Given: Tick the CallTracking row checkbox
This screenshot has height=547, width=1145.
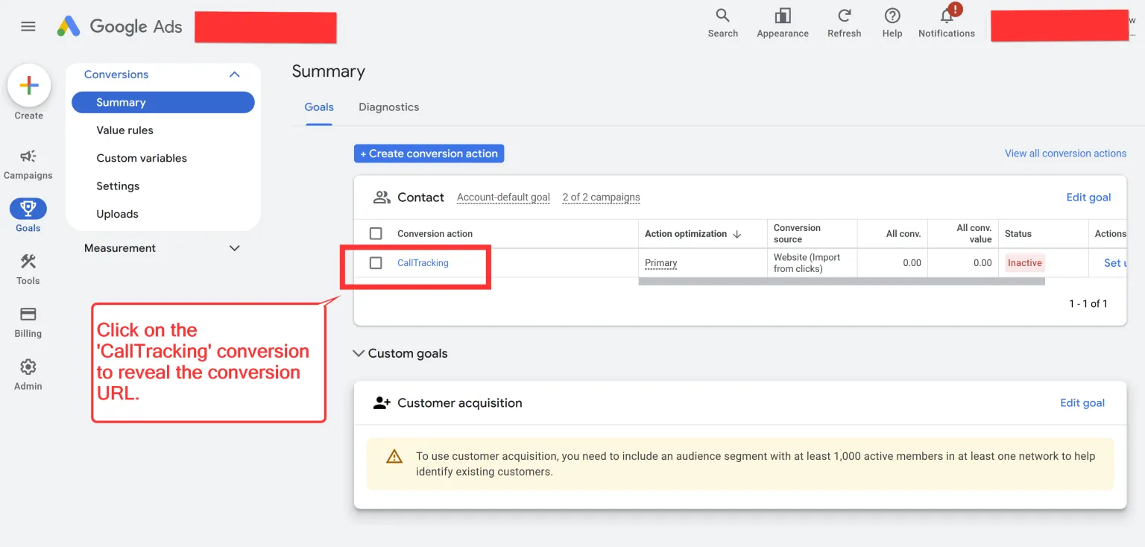Looking at the screenshot, I should click(376, 263).
